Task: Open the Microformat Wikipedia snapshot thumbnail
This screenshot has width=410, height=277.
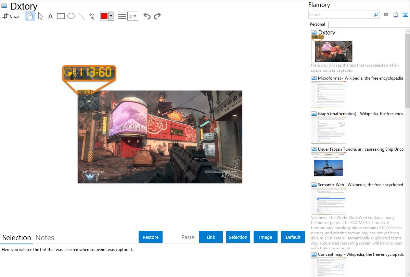Action: (x=329, y=95)
